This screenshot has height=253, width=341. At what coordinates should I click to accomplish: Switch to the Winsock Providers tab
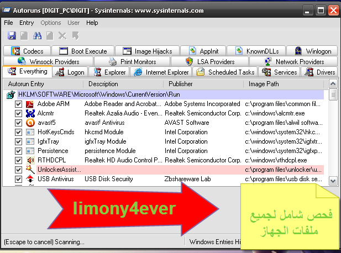click(48, 62)
